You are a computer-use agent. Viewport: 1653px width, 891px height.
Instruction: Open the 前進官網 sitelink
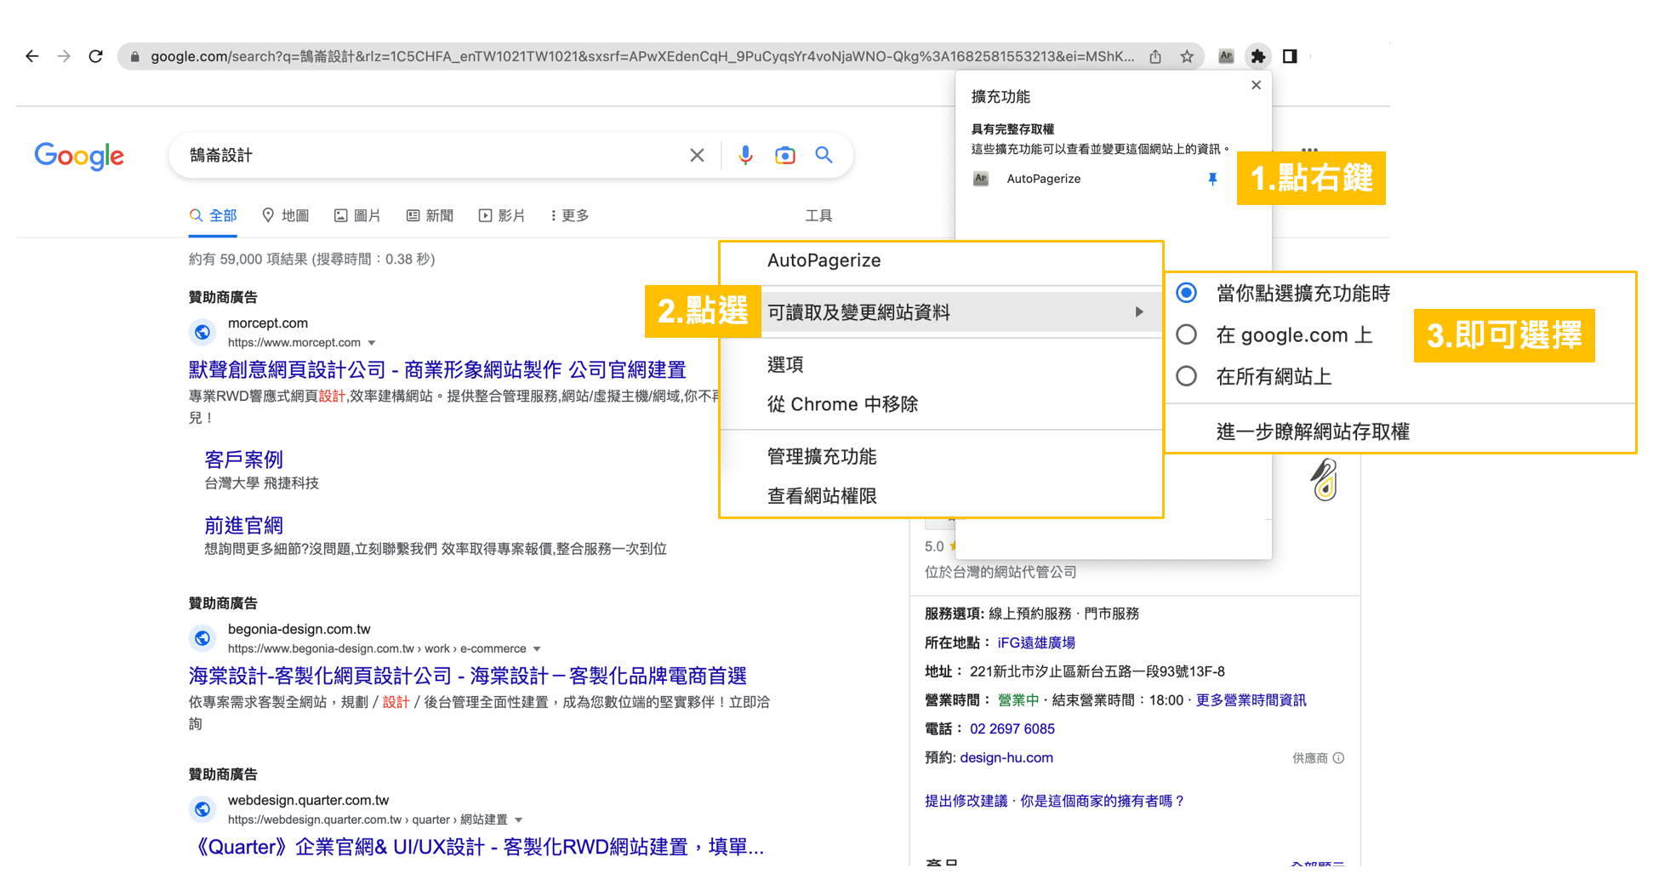[243, 525]
